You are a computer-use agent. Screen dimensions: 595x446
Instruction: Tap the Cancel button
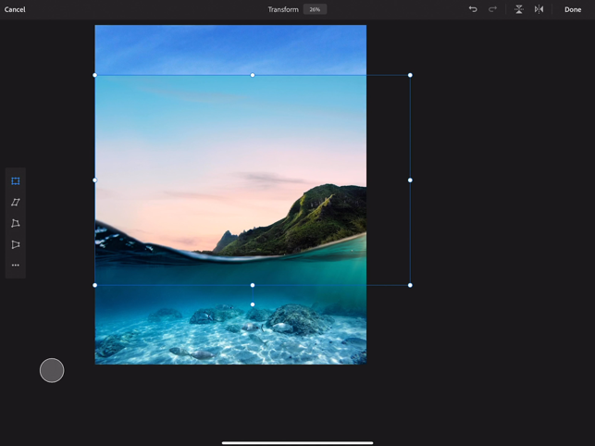point(15,9)
